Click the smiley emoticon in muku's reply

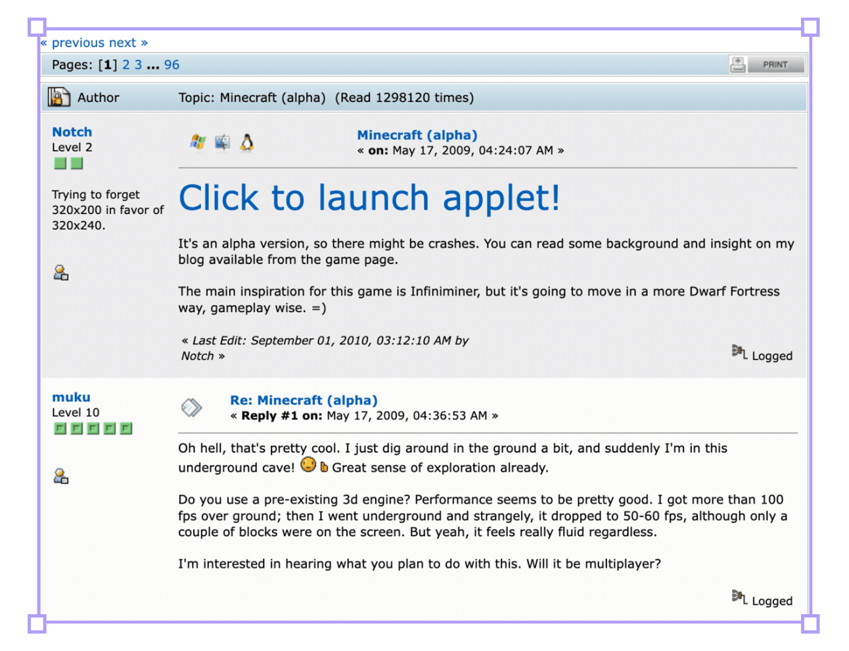[x=308, y=465]
